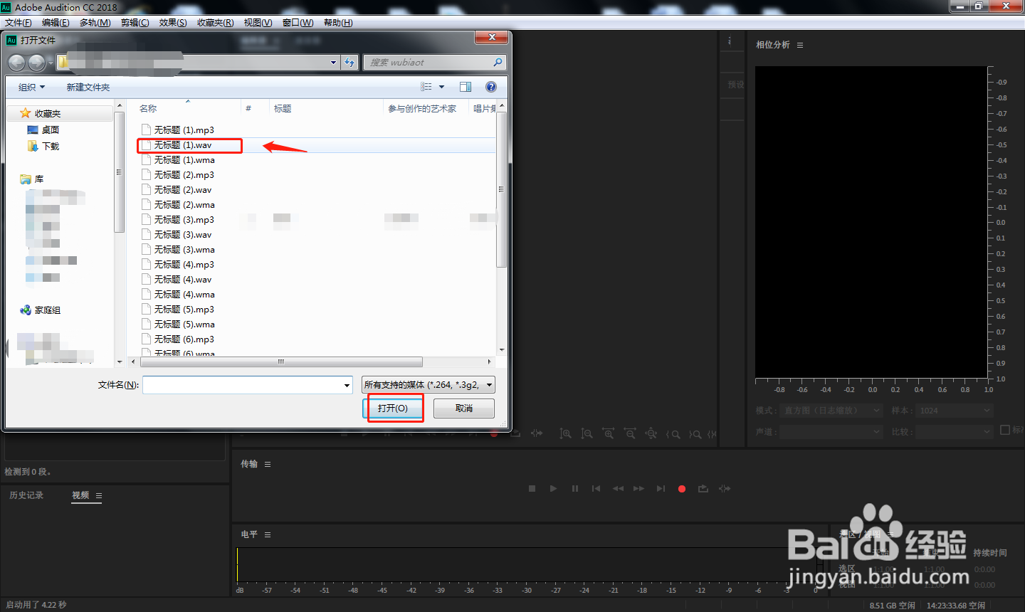Screen dimensions: 1025x612
Task: Open the Window menu
Action: pyautogui.click(x=298, y=23)
